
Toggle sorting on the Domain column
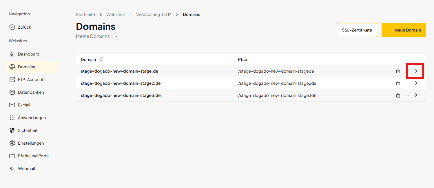101,59
